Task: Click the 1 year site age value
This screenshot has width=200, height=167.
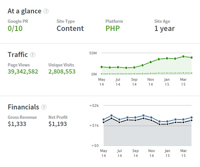Action: tap(164, 28)
